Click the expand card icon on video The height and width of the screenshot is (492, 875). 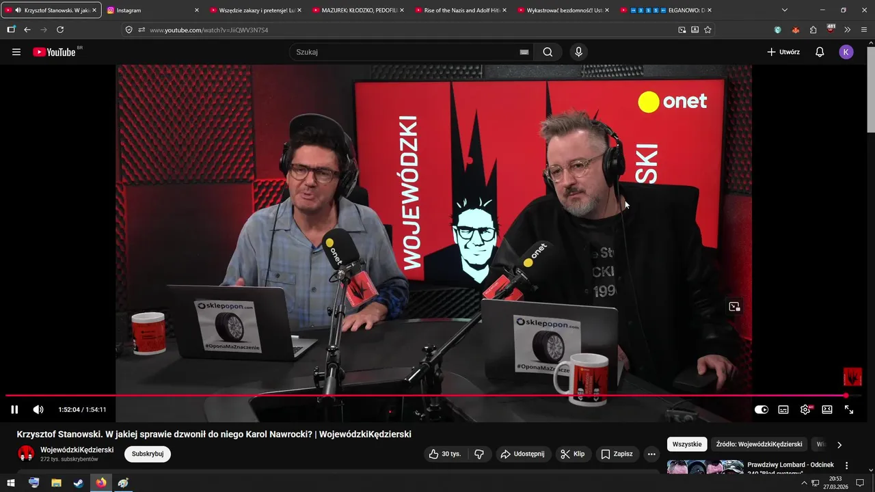pyautogui.click(x=734, y=307)
